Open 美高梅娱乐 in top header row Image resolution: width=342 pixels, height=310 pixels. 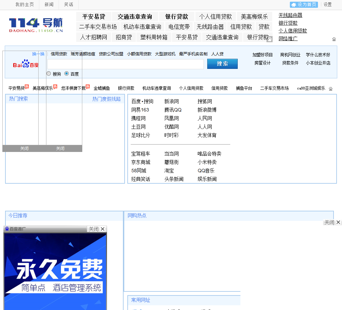coord(254,17)
